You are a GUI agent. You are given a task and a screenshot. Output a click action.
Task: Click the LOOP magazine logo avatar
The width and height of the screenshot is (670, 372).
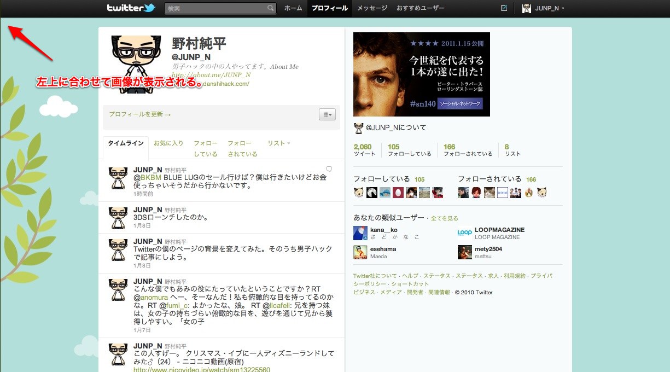click(464, 233)
